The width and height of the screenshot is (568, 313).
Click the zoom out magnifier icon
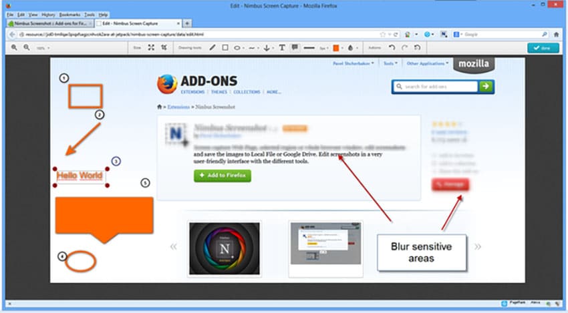point(27,47)
